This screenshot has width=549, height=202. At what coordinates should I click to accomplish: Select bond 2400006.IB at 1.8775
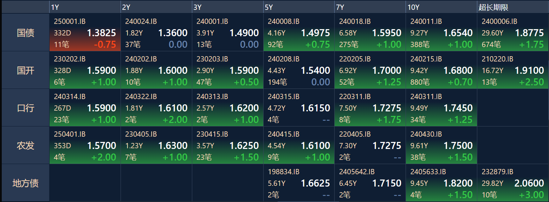tap(513, 32)
